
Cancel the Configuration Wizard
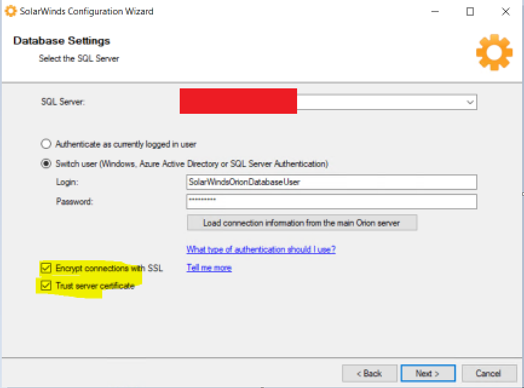tap(489, 373)
